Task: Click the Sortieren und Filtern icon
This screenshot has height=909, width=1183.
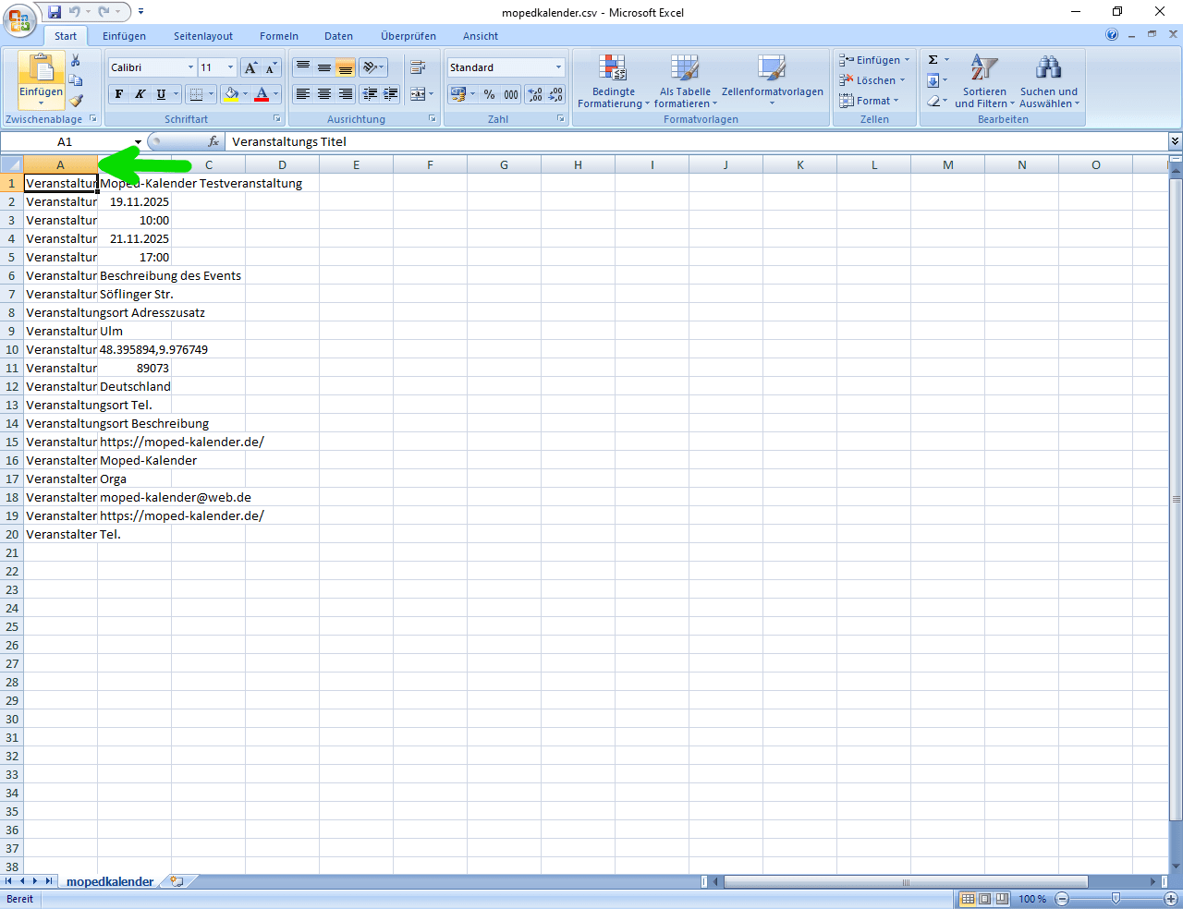Action: [x=983, y=80]
